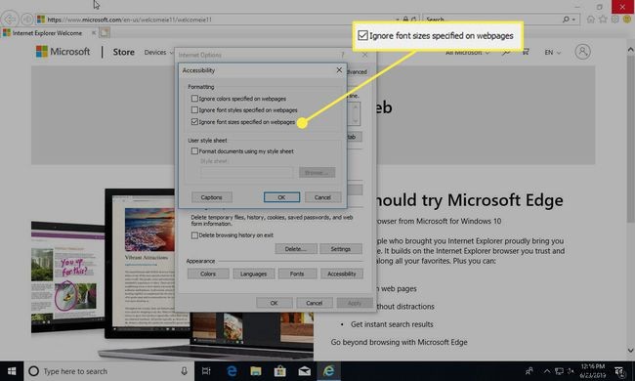Open the EN language dropdown
The image size is (635, 381).
(553, 52)
